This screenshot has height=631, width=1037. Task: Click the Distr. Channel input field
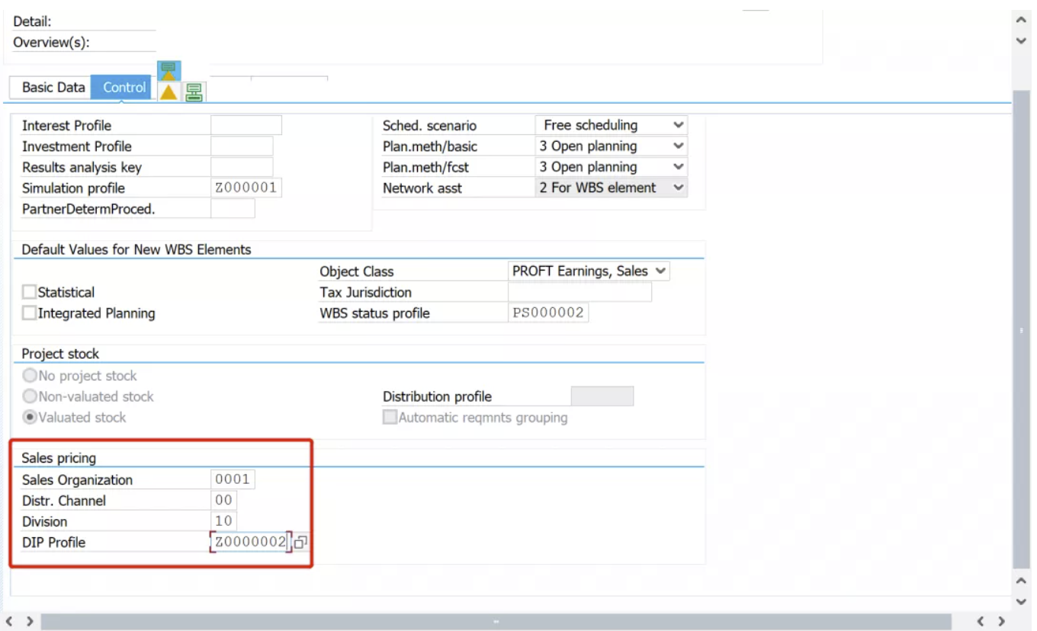click(x=223, y=501)
